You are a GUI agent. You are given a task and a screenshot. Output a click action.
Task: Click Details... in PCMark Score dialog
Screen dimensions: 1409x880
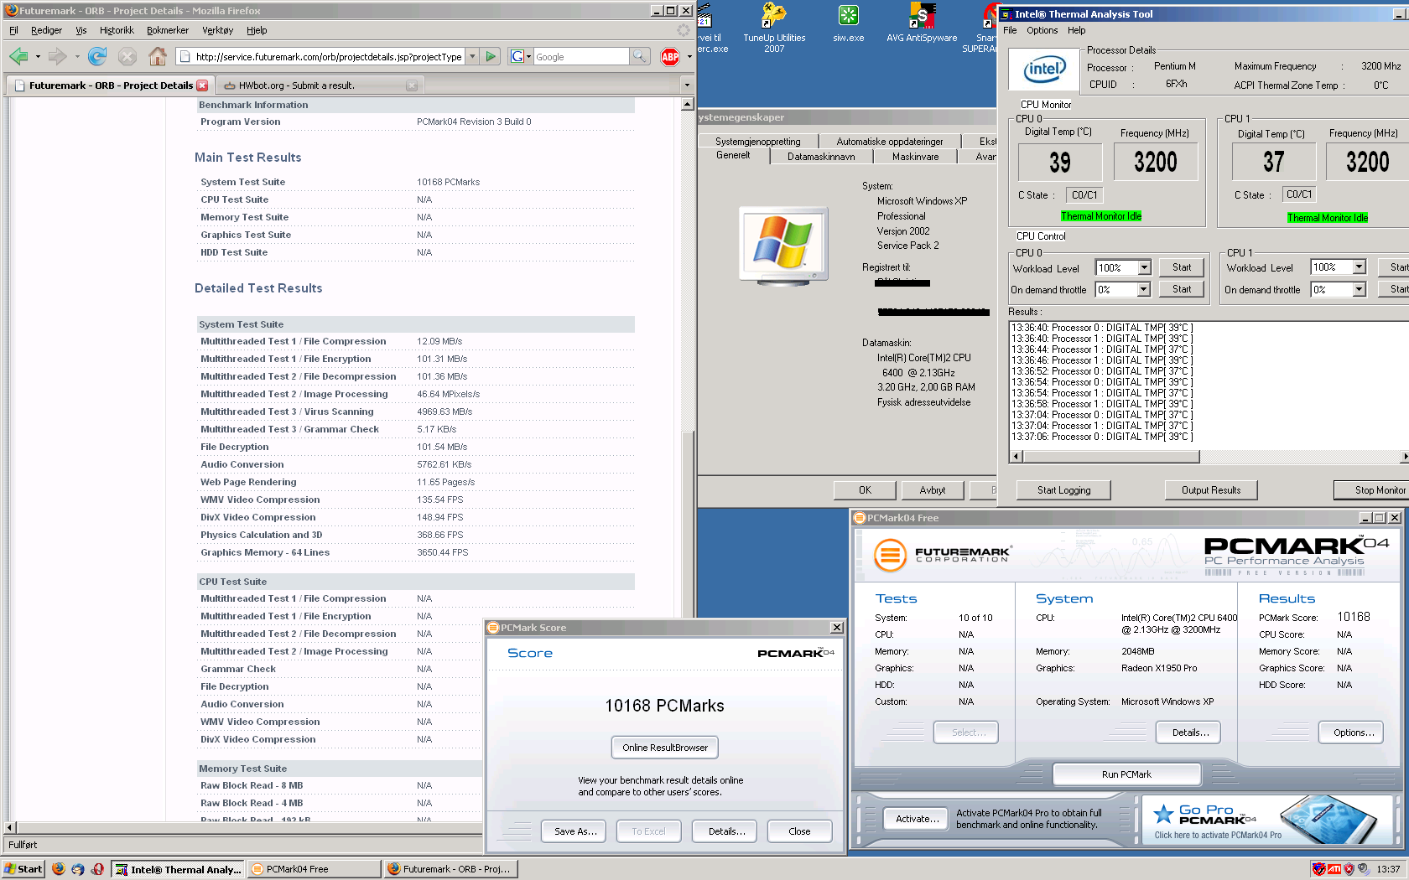[726, 831]
